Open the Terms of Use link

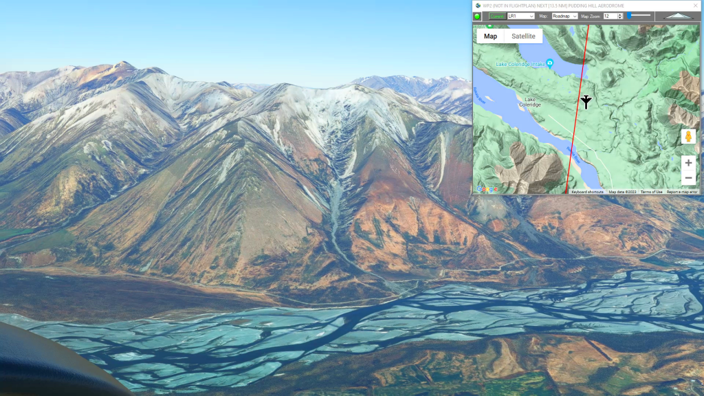[x=651, y=192]
